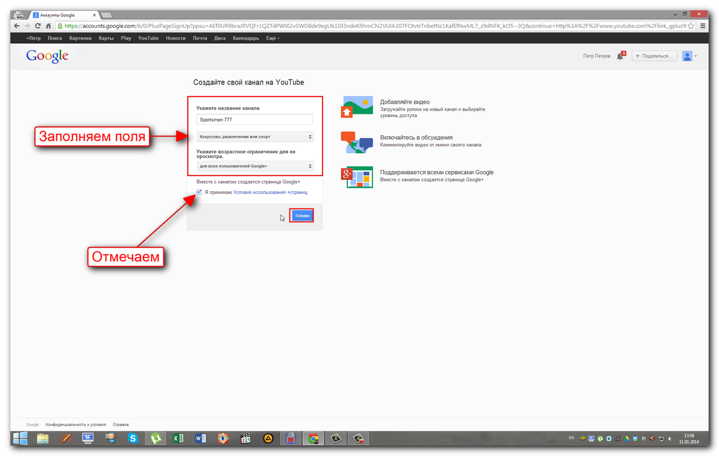Open 'Карты' in the Google bar
719x456 pixels.
click(x=106, y=38)
